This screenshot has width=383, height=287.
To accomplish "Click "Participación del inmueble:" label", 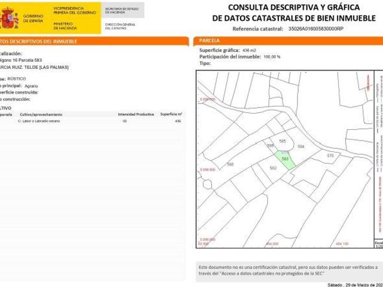I will [x=230, y=57].
